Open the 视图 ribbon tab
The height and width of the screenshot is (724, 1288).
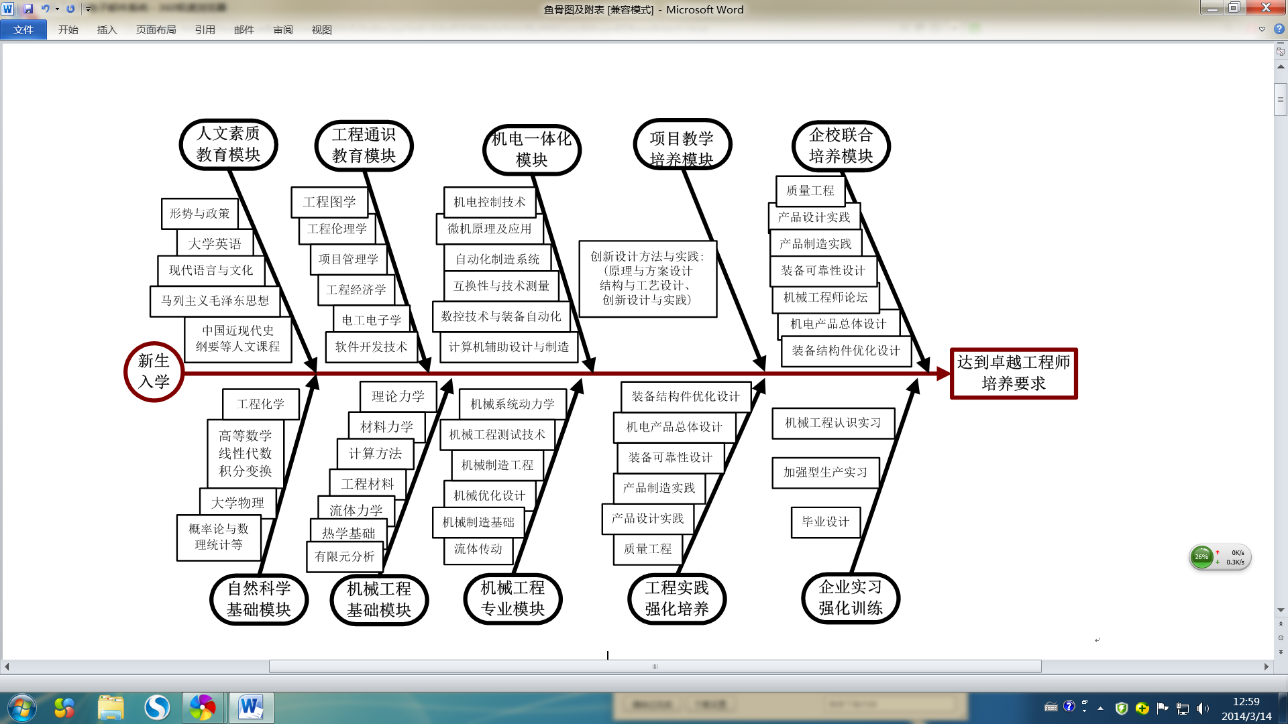click(x=321, y=29)
